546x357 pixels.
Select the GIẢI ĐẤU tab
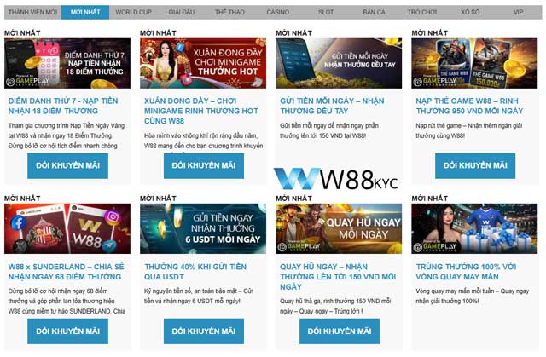(x=182, y=13)
